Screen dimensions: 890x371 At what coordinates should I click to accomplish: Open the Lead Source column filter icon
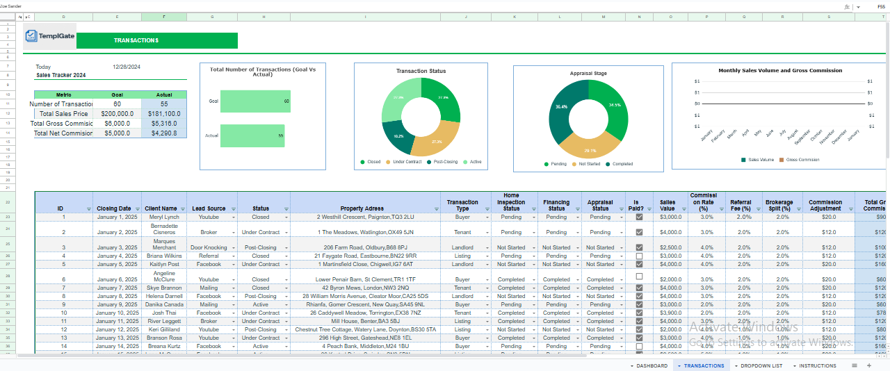(x=232, y=208)
